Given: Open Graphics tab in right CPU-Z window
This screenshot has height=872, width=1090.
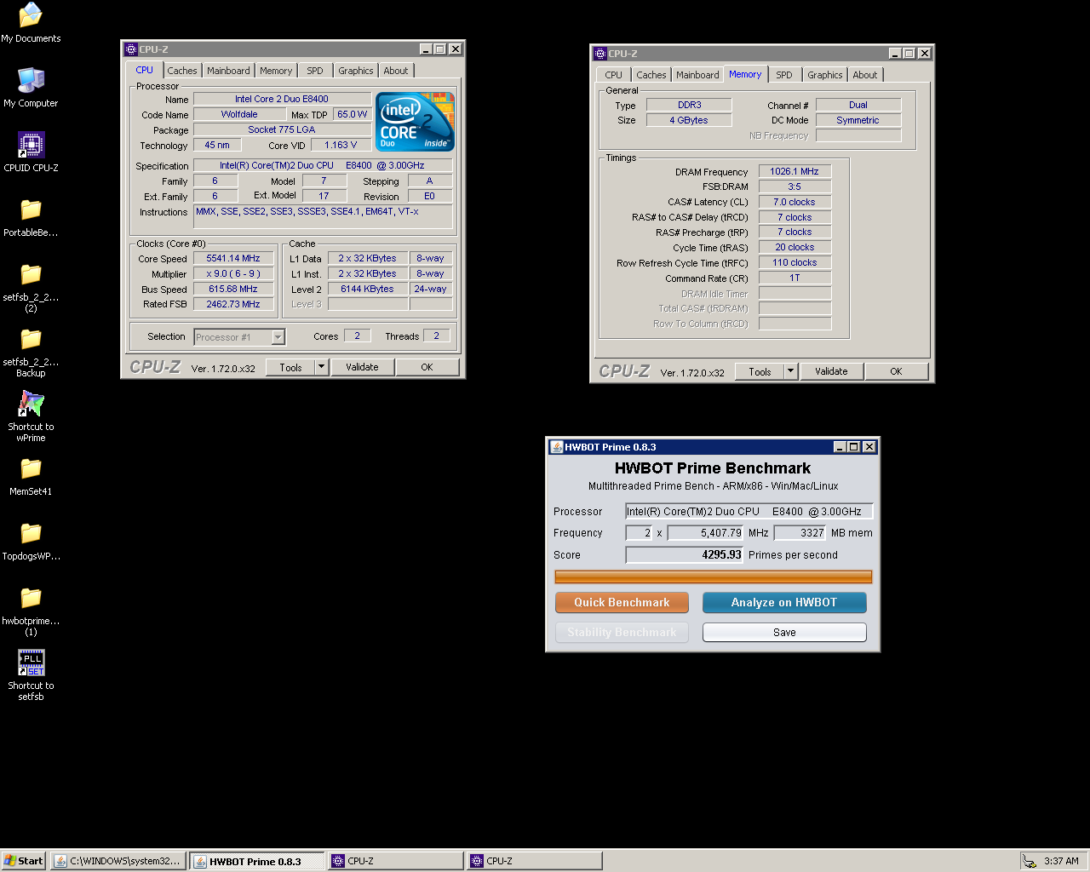Looking at the screenshot, I should pyautogui.click(x=825, y=75).
